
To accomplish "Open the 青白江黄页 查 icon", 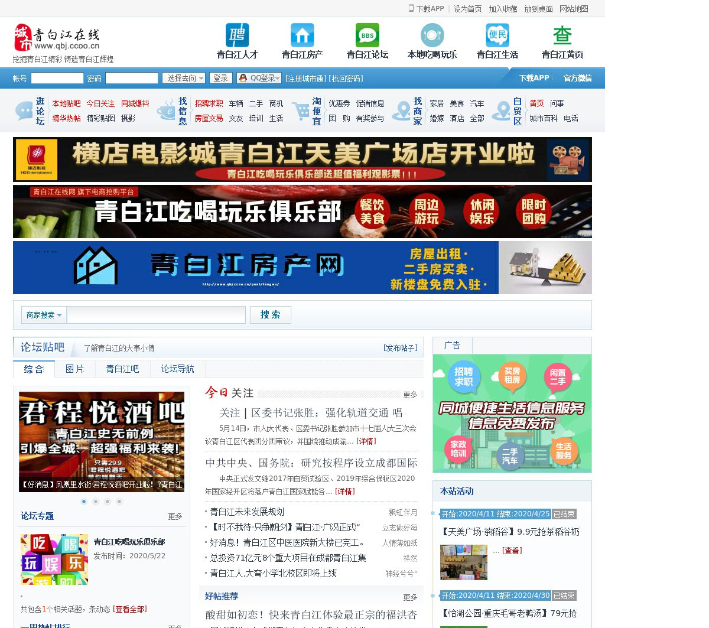I will [562, 35].
